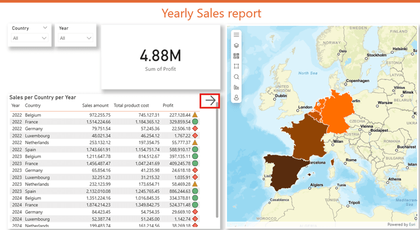
Task: Expand the Country slicer header chevron
Action: [45, 28]
